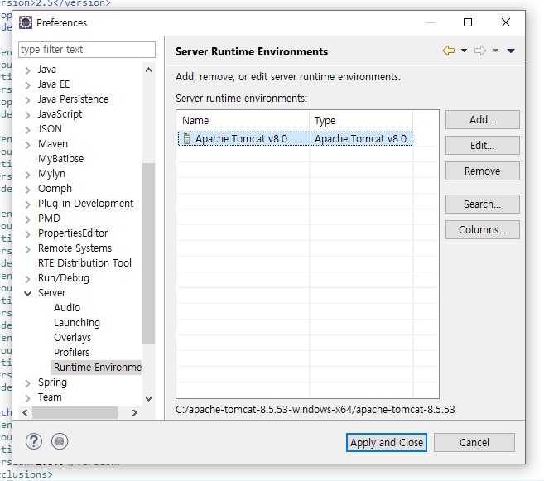Expand the Java Persistence node

click(x=28, y=100)
